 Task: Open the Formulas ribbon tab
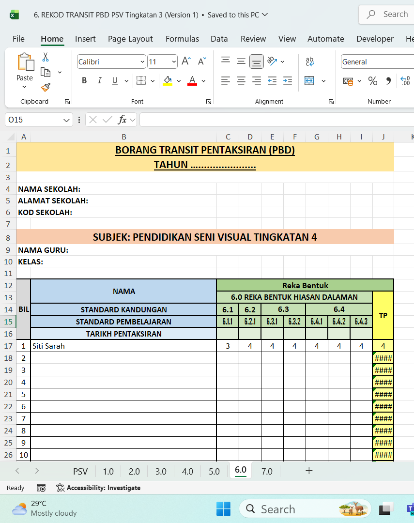click(x=182, y=39)
